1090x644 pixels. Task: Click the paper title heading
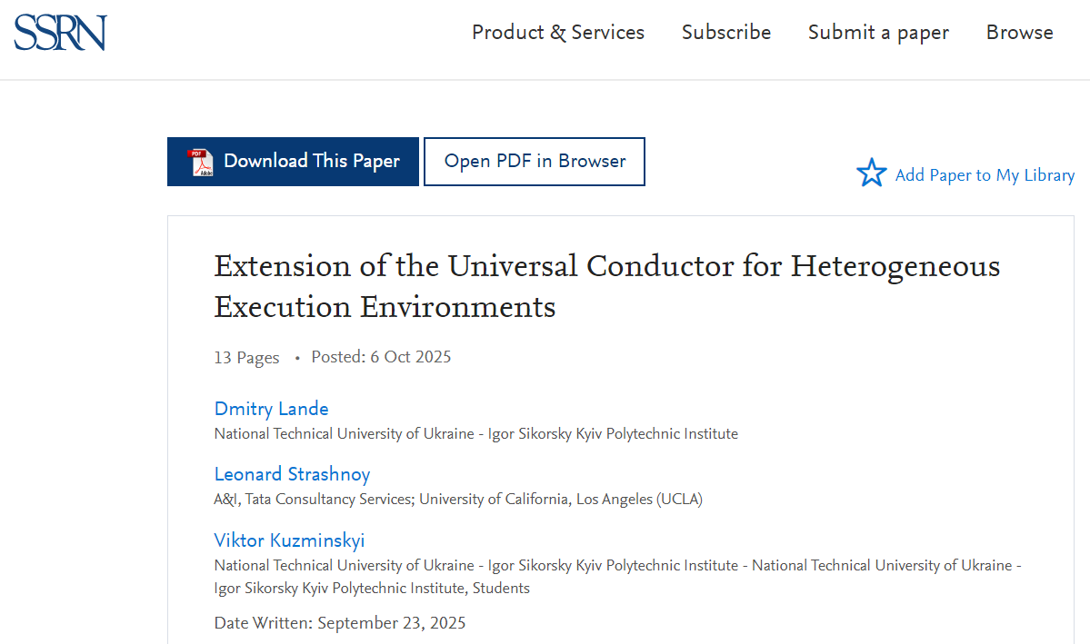[606, 286]
